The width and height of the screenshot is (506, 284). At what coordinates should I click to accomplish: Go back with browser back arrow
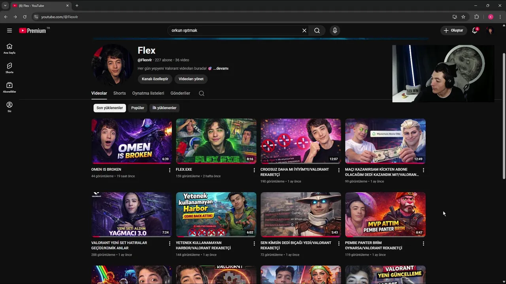point(6,17)
